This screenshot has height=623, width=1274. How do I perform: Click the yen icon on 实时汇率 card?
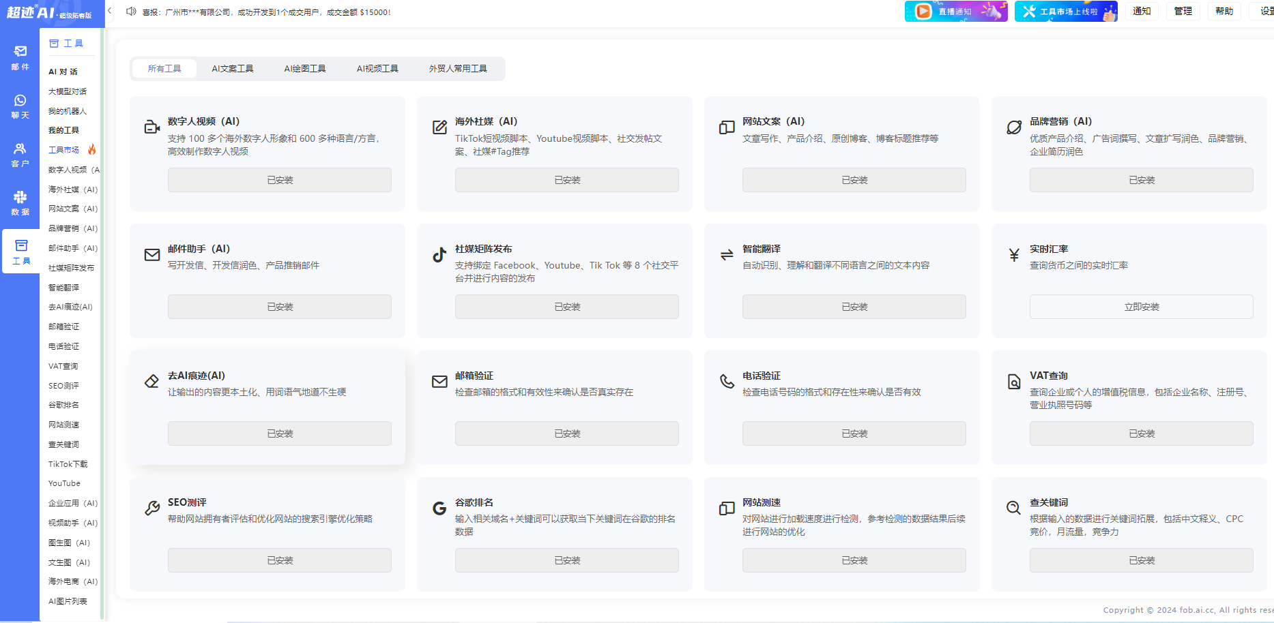coord(1014,255)
